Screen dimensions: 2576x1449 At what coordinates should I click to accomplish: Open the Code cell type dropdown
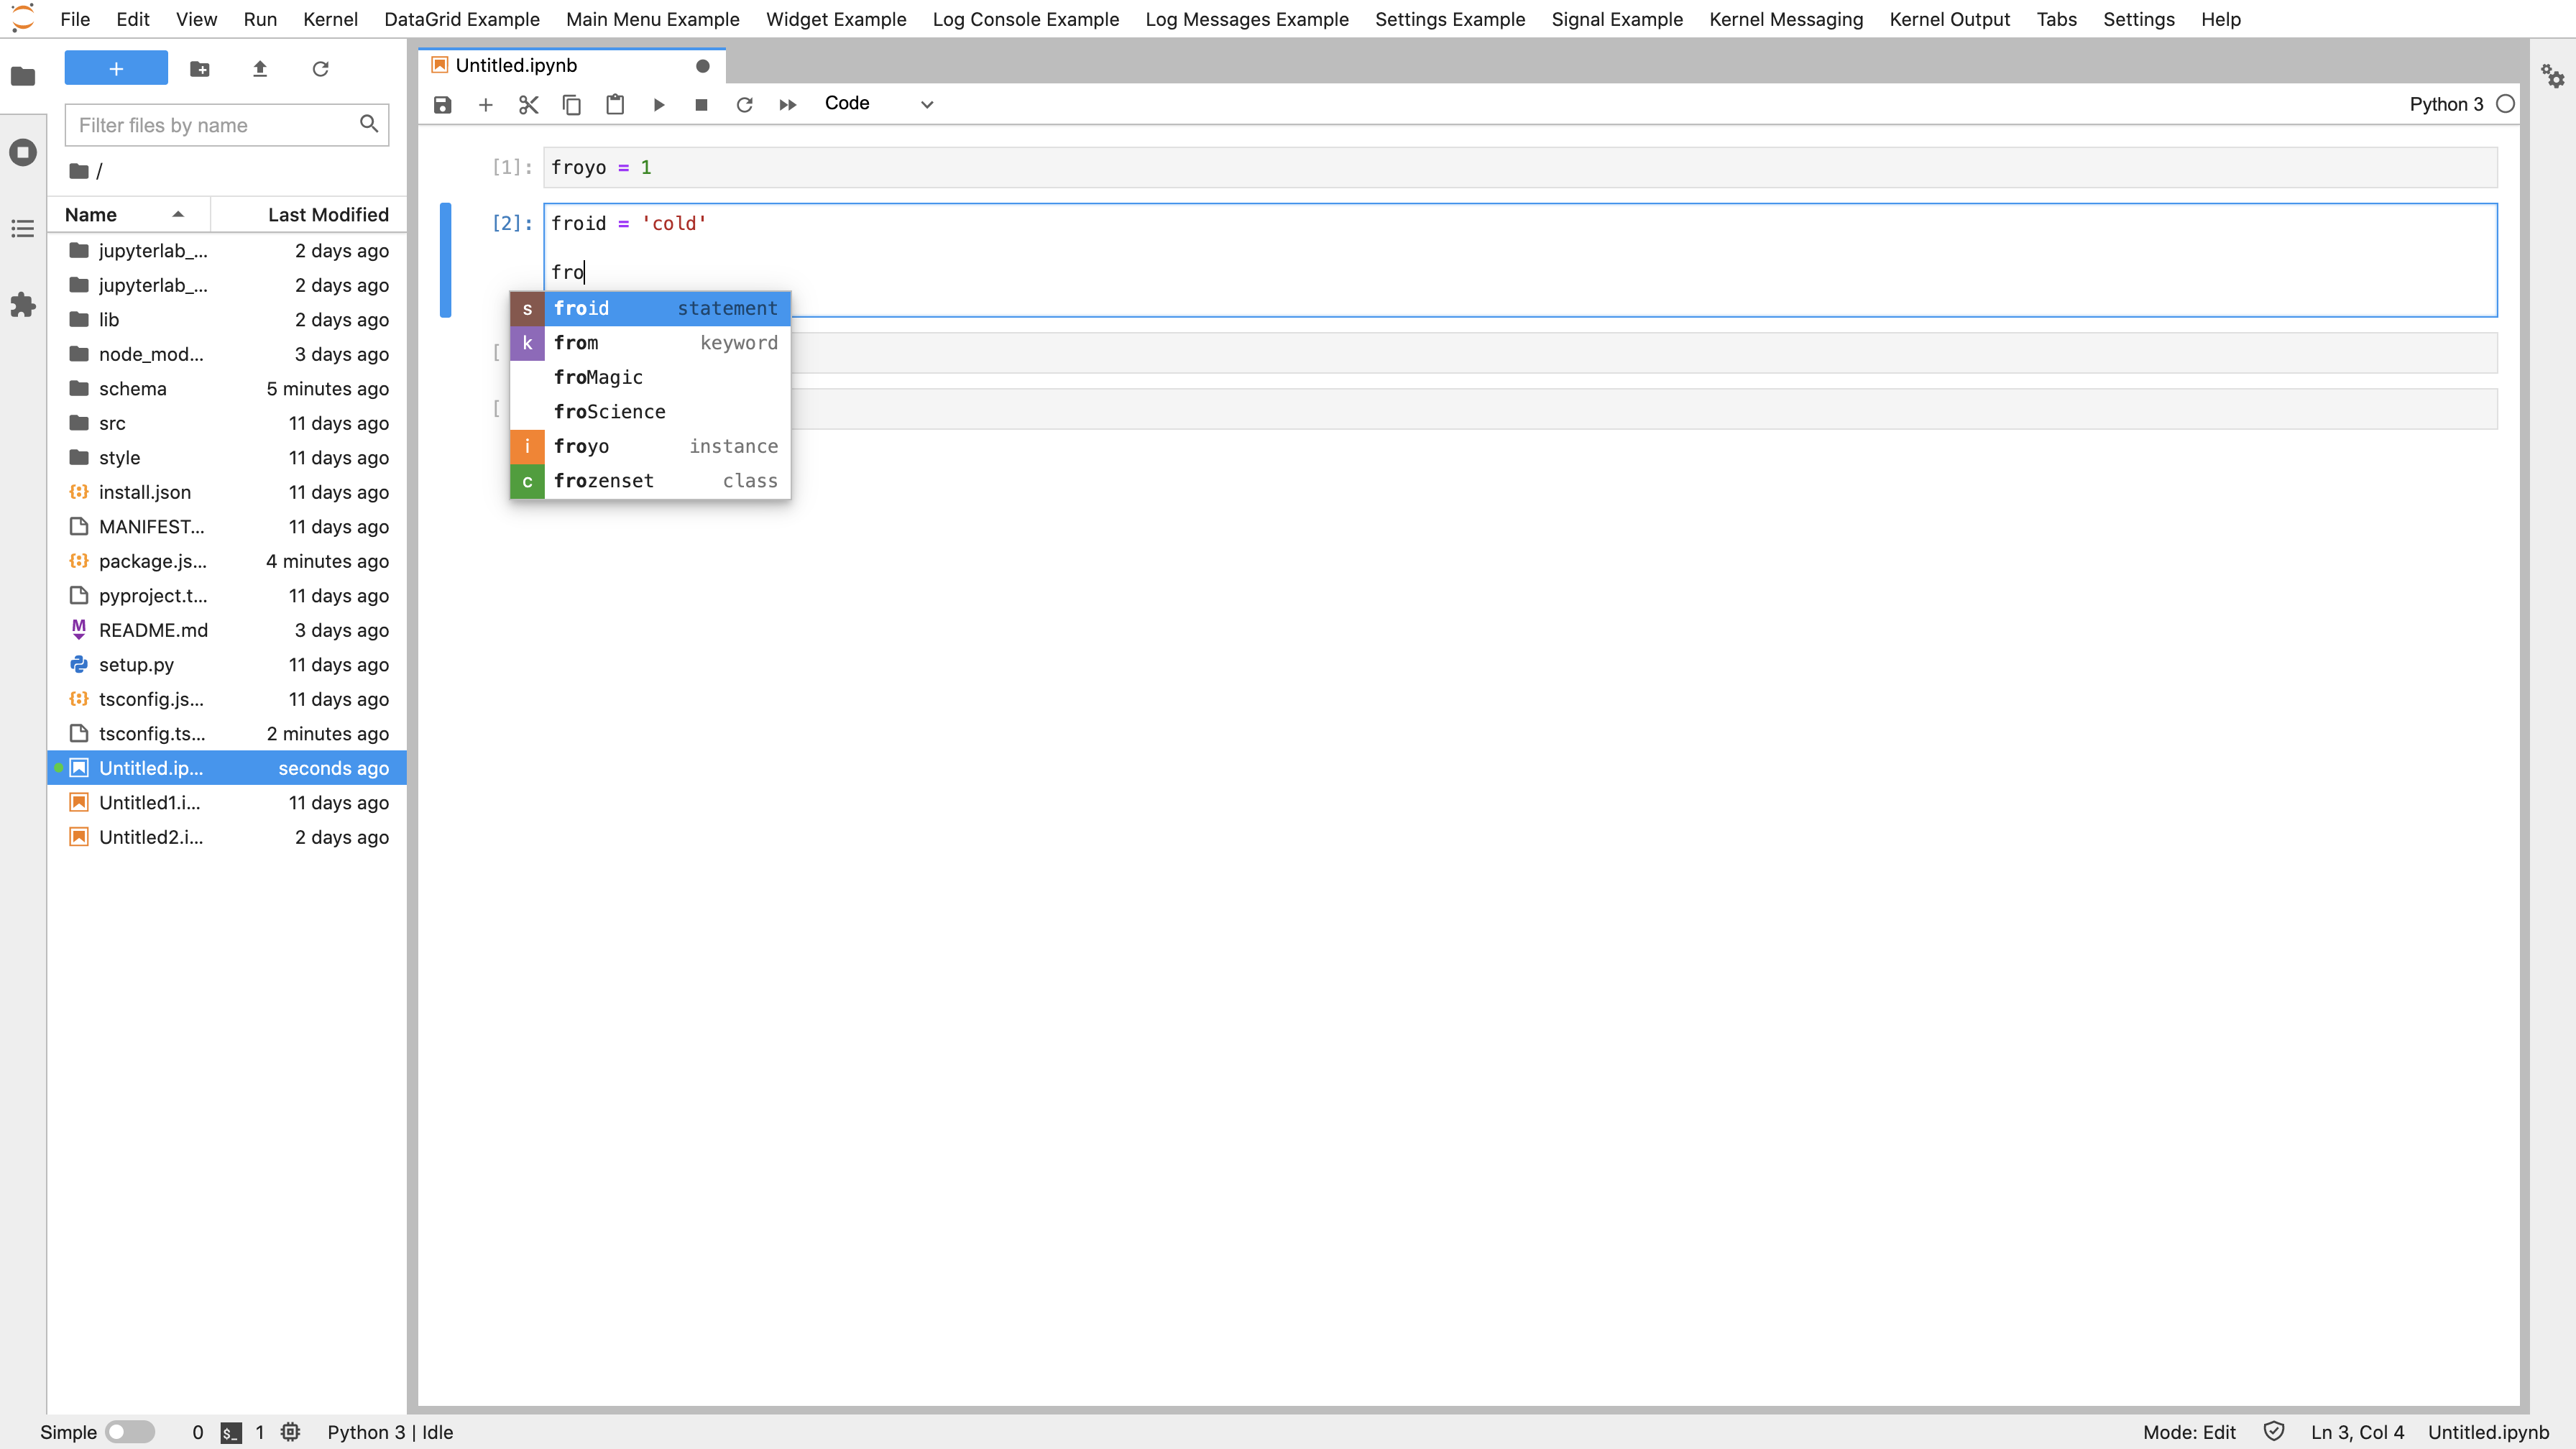click(878, 104)
